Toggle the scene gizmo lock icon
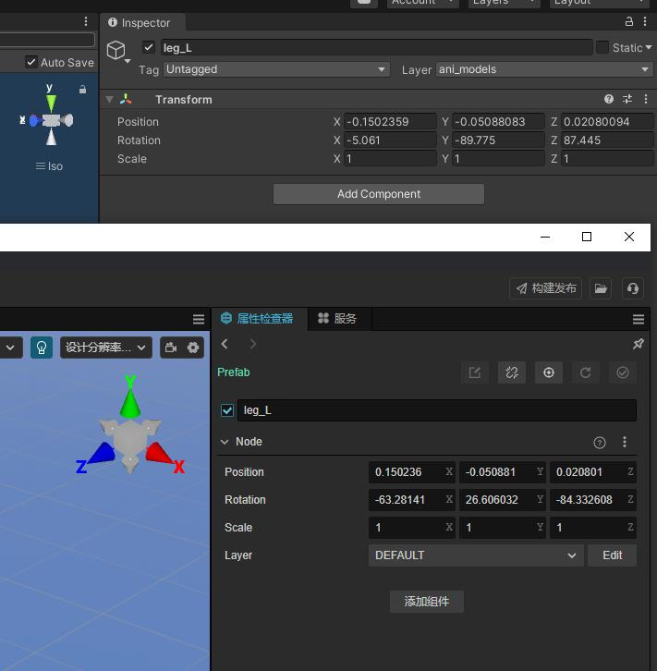Image resolution: width=657 pixels, height=671 pixels. point(82,90)
